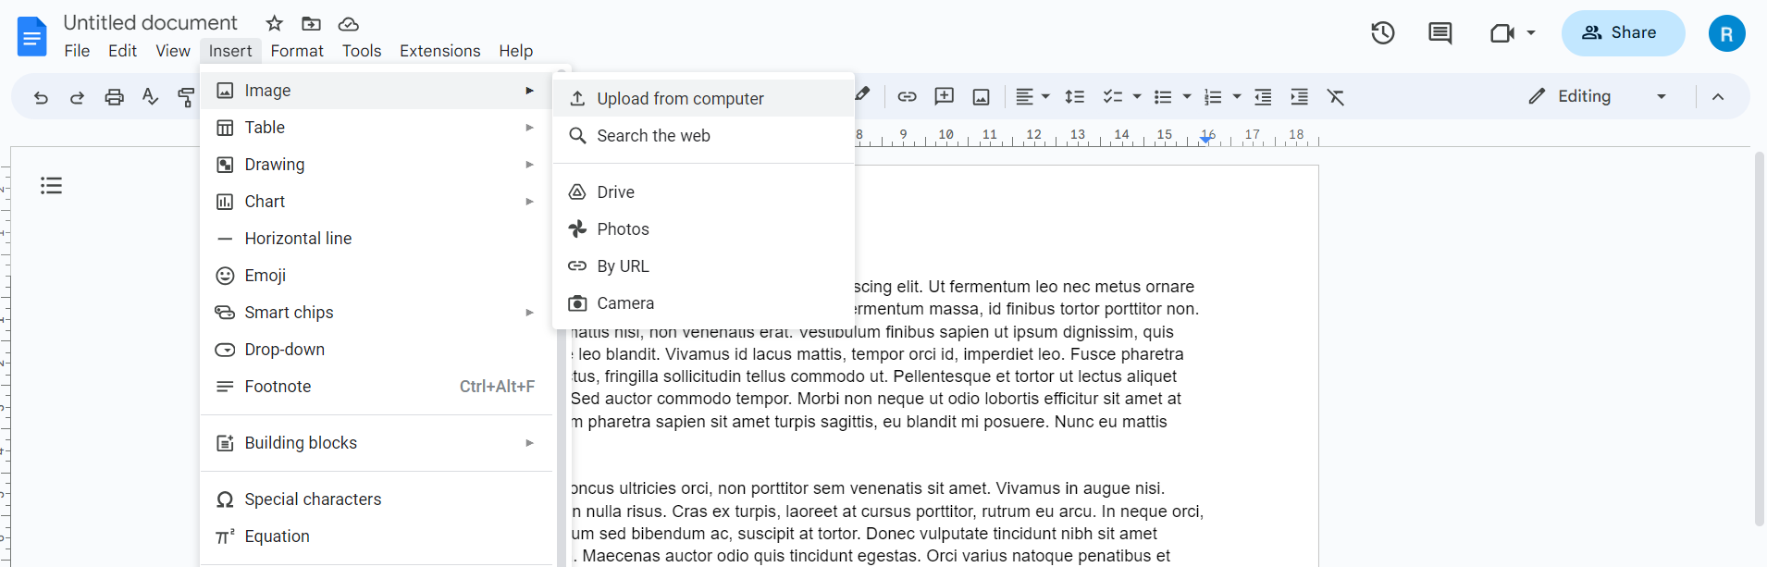Open version history clock icon

(1383, 33)
